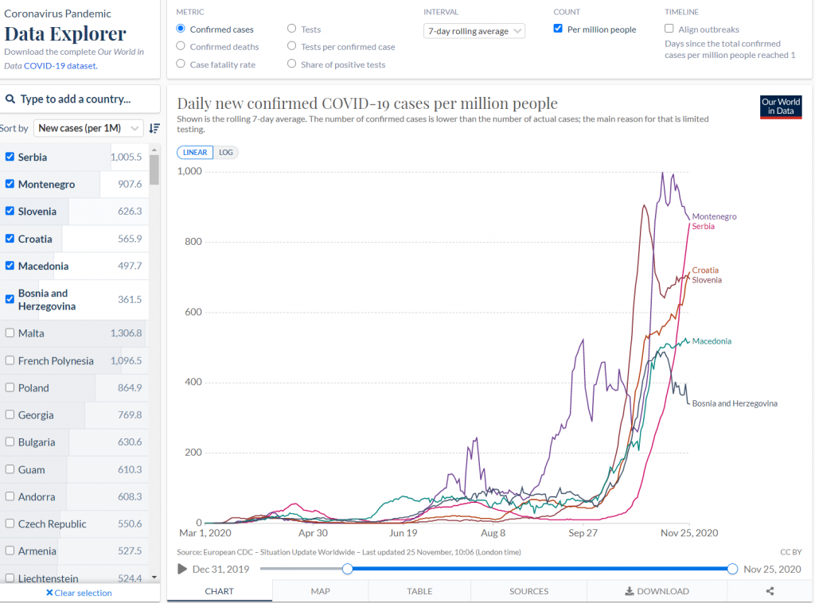Image resolution: width=815 pixels, height=603 pixels.
Task: Click the share icon below the chart
Action: click(770, 591)
